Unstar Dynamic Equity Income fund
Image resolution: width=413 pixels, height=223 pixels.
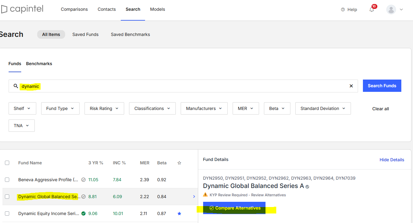(x=179, y=213)
